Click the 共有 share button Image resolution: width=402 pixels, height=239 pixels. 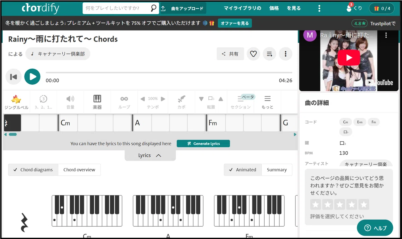tap(230, 54)
